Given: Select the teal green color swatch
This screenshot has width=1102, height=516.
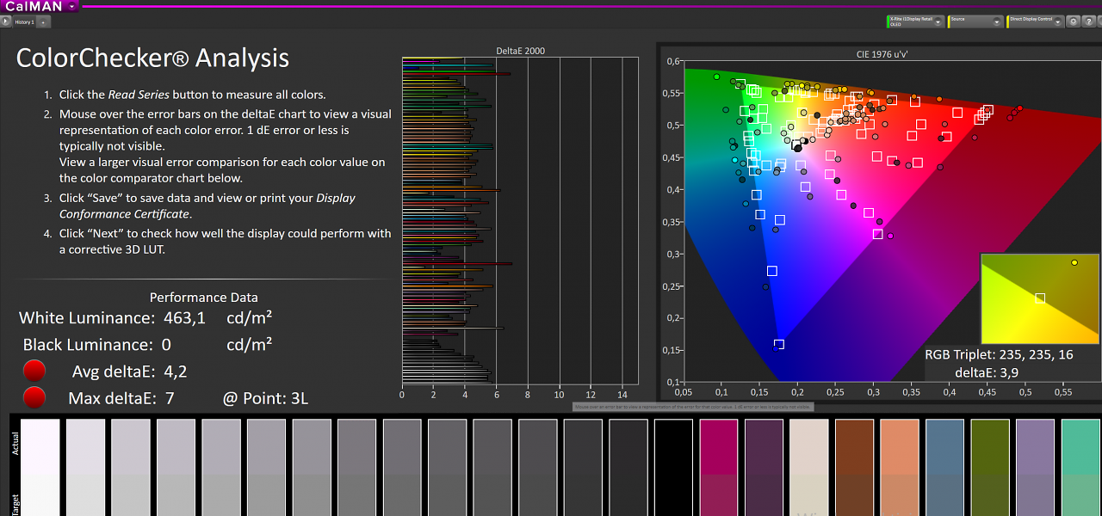Looking at the screenshot, I should [x=1081, y=468].
